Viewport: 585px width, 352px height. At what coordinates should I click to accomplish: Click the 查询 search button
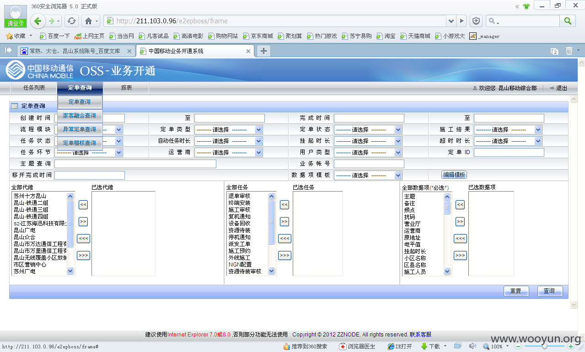coord(549,291)
